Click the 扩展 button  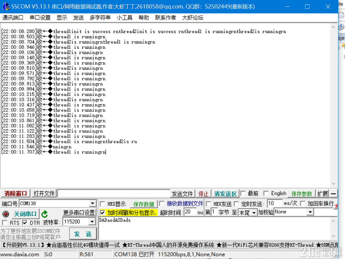pyautogui.click(x=323, y=194)
